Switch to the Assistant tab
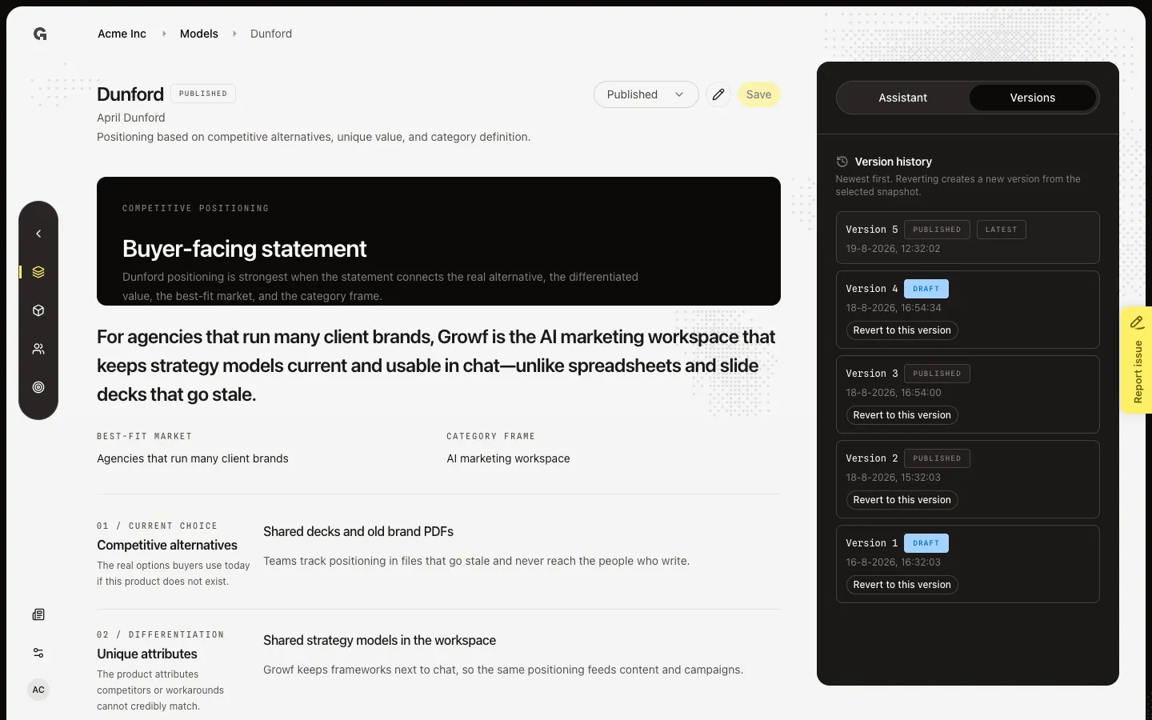The image size is (1152, 720). [902, 98]
